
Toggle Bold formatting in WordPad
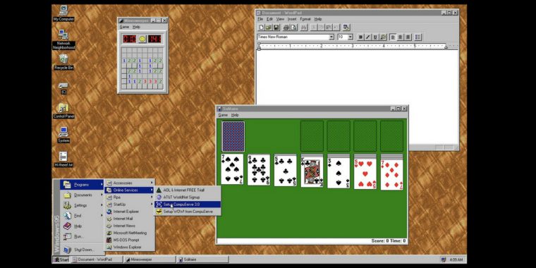coord(360,37)
